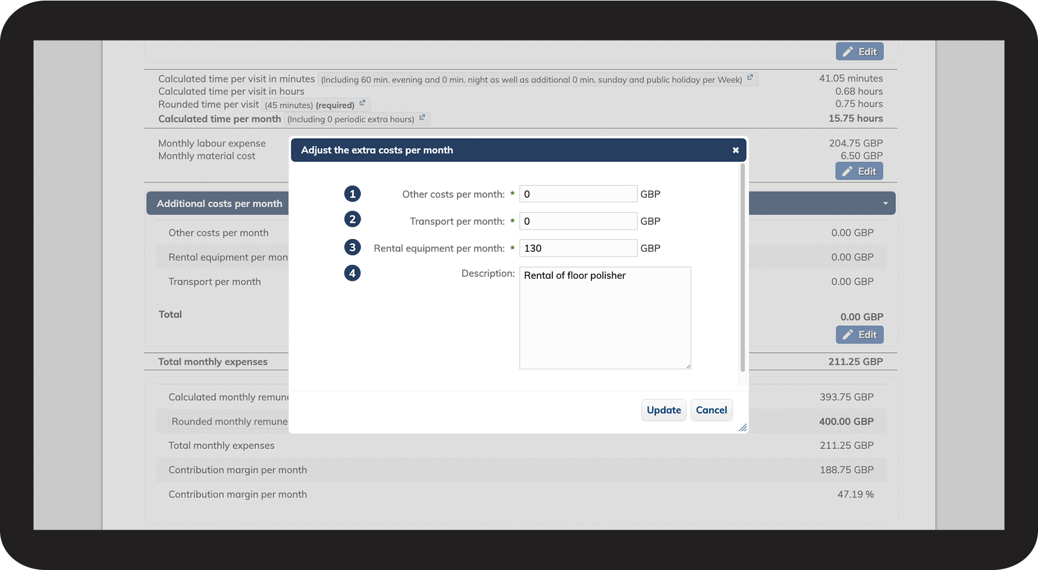
Task: Click Edit below Monthly material cost
Action: point(859,171)
